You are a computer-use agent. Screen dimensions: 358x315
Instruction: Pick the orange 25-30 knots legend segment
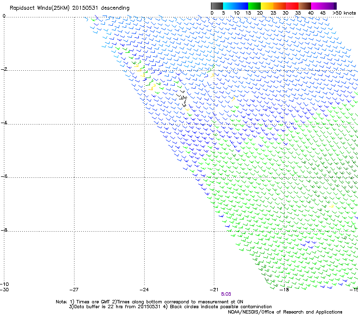tap(280, 6)
